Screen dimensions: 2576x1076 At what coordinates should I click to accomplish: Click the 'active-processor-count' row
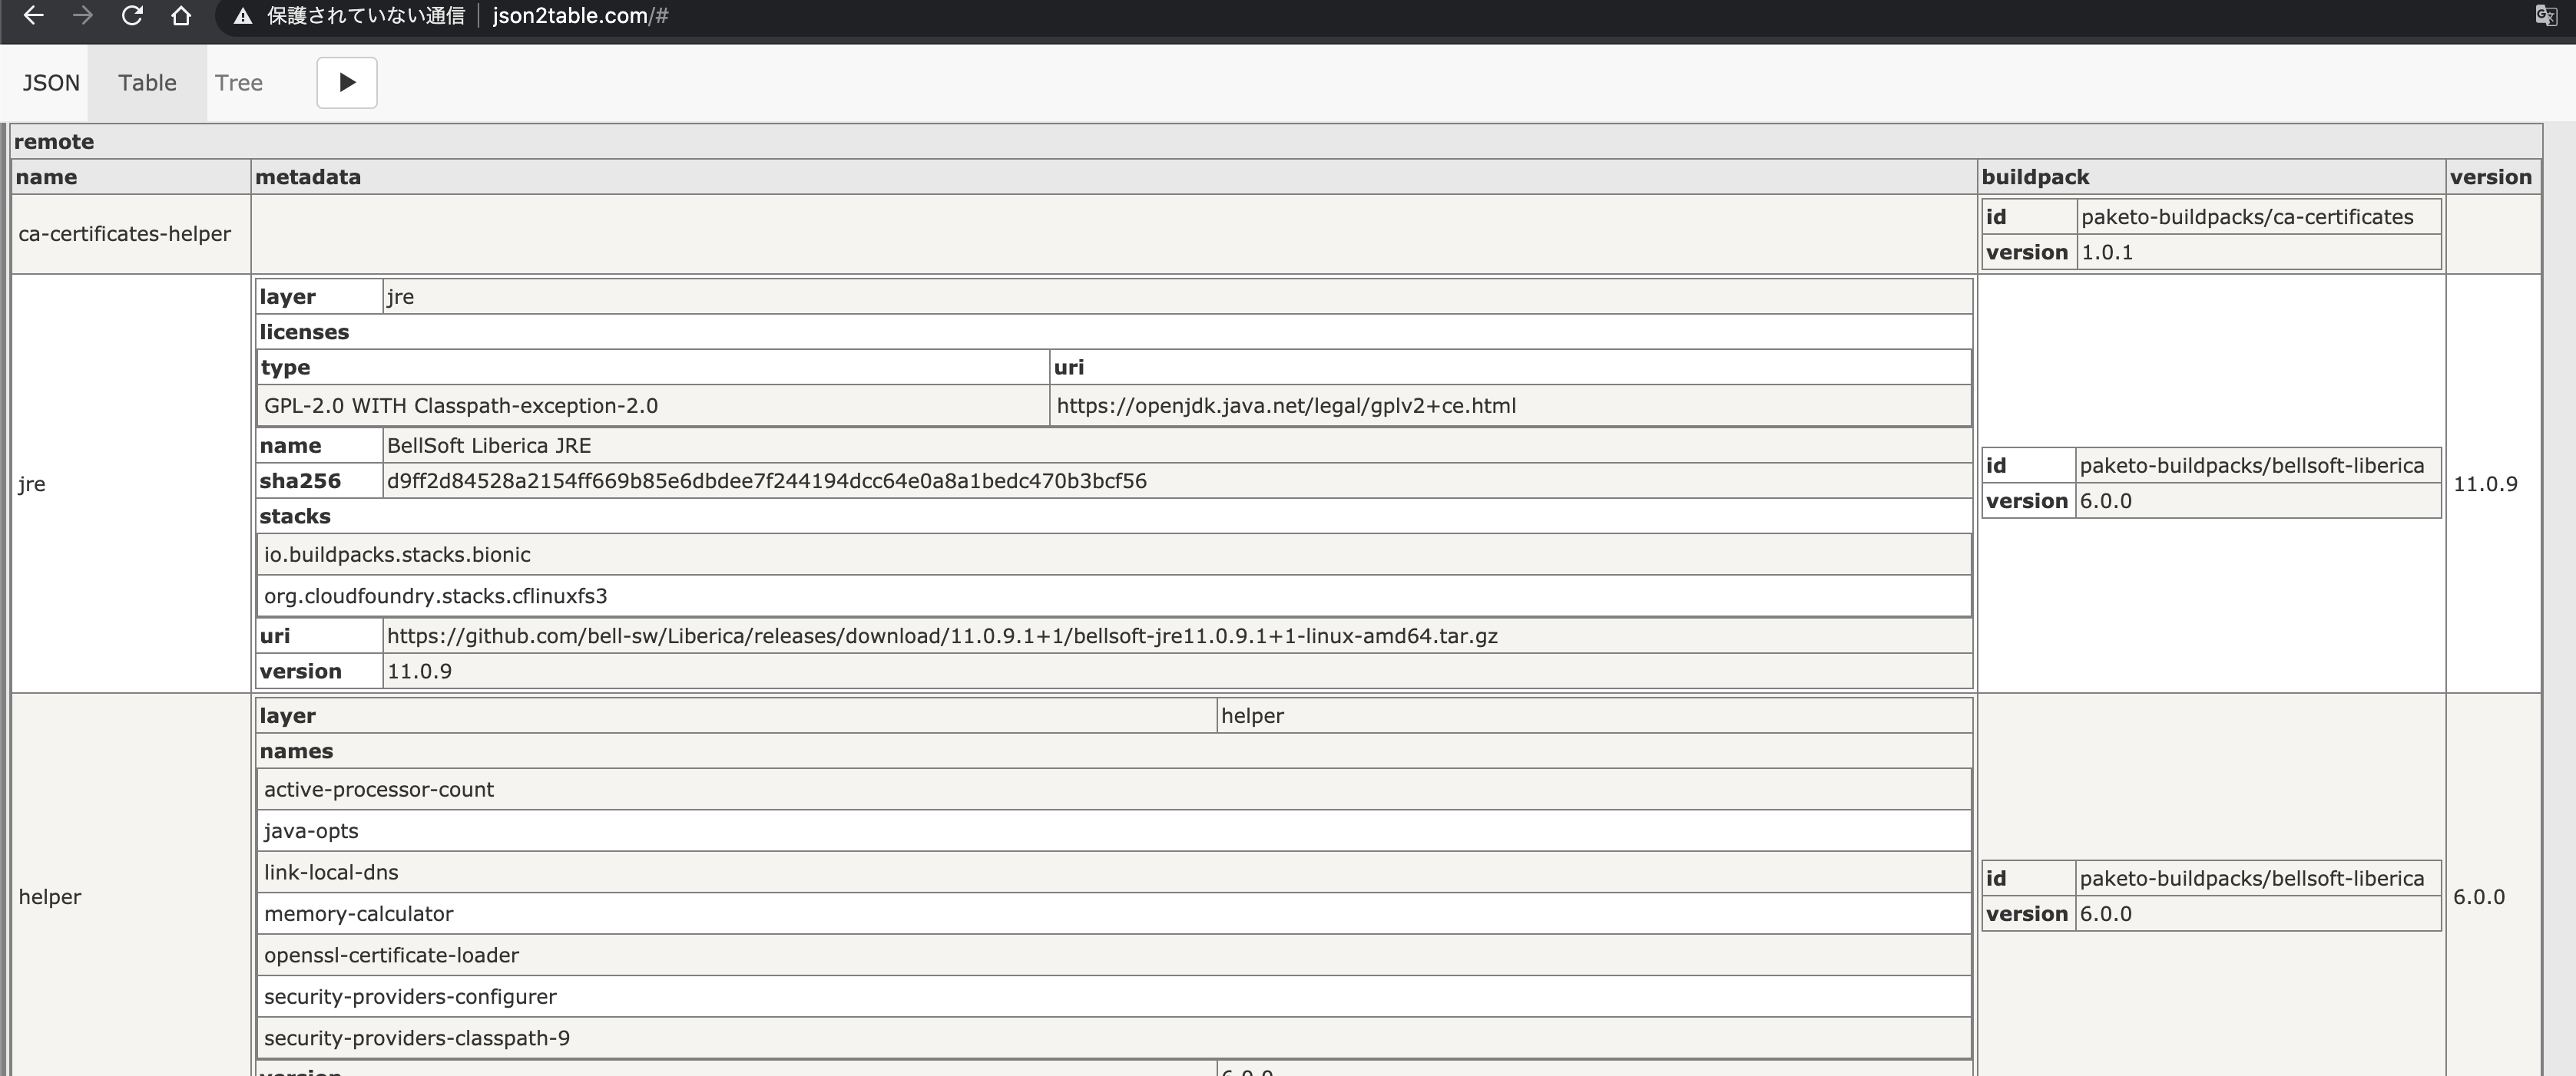tap(1114, 789)
